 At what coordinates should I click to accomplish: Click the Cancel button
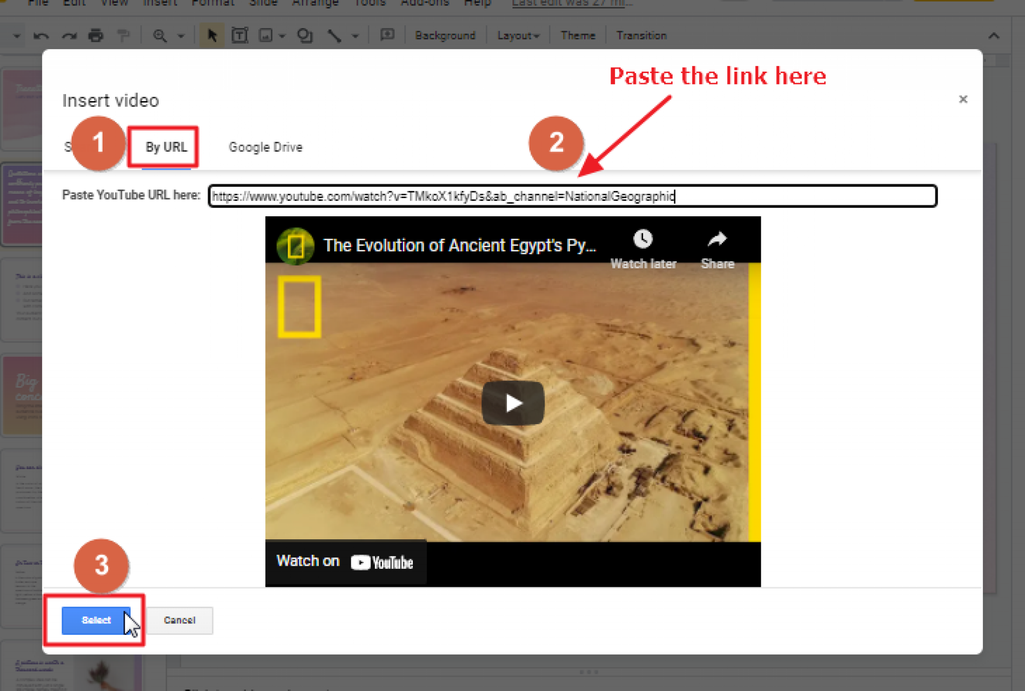pyautogui.click(x=180, y=619)
